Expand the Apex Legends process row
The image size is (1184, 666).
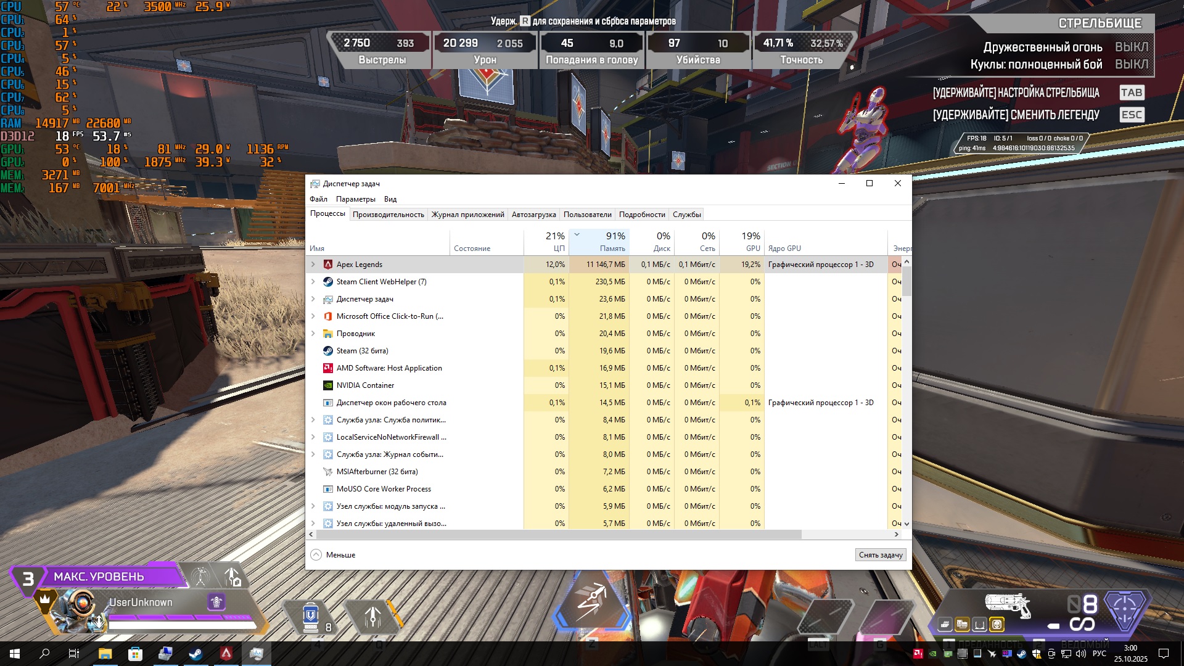coord(313,265)
